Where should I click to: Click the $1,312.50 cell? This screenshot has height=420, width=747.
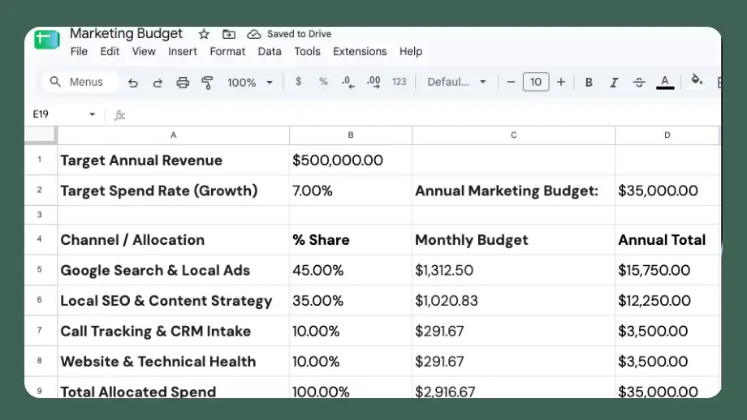coord(513,270)
